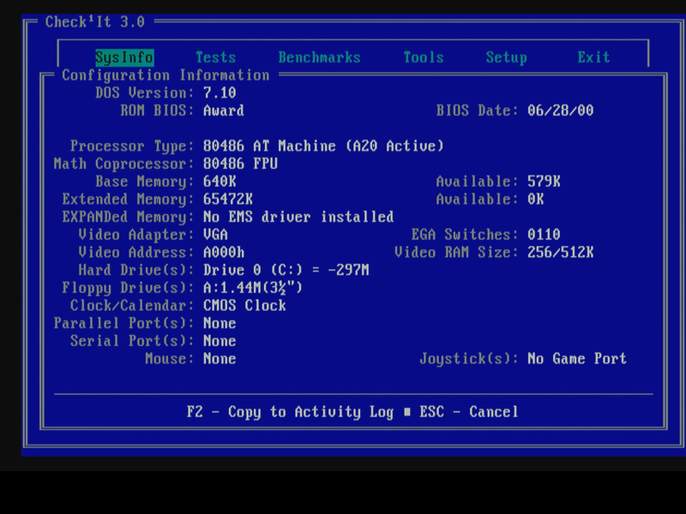Select the None value for Serial Port(s)
Image resolution: width=686 pixels, height=514 pixels.
(220, 340)
